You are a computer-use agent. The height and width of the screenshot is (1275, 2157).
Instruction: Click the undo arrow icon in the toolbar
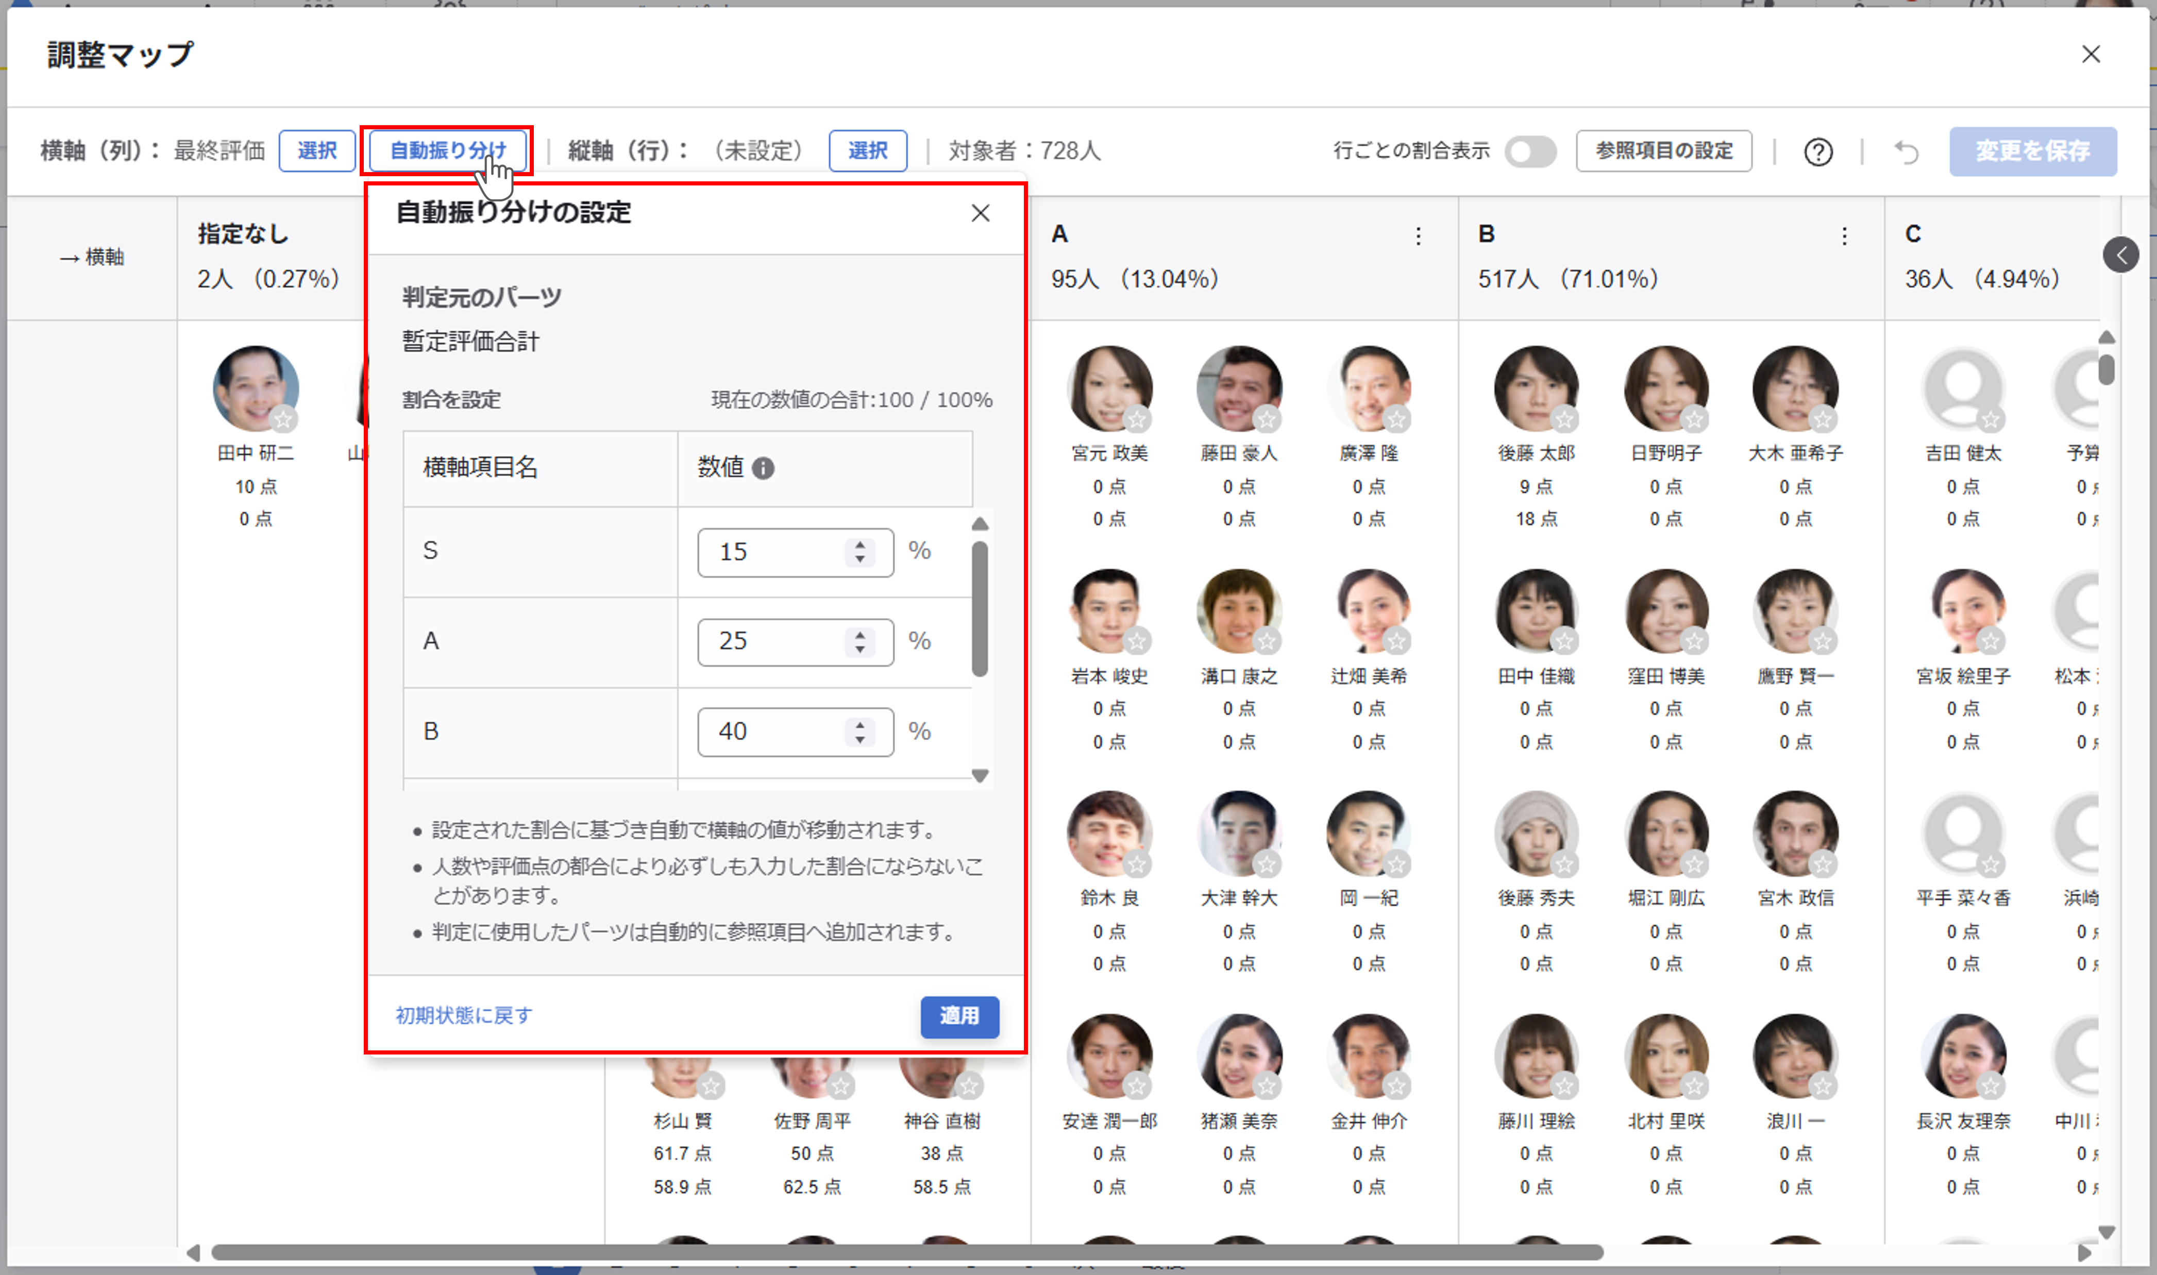point(1908,152)
